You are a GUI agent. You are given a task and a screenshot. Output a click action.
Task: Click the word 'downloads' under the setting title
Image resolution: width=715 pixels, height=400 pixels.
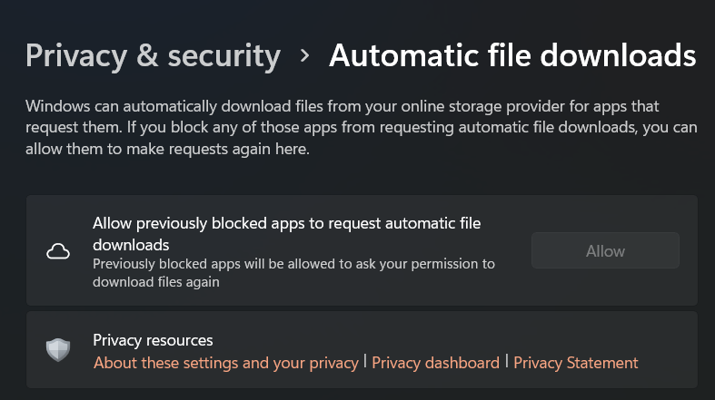click(131, 245)
